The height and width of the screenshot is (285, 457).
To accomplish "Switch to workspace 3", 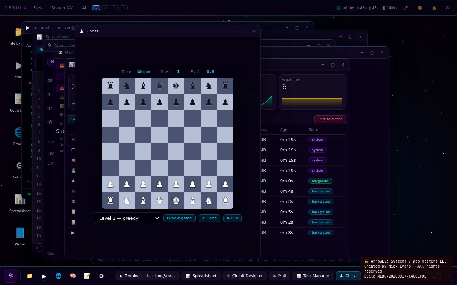I will click(x=115, y=8).
